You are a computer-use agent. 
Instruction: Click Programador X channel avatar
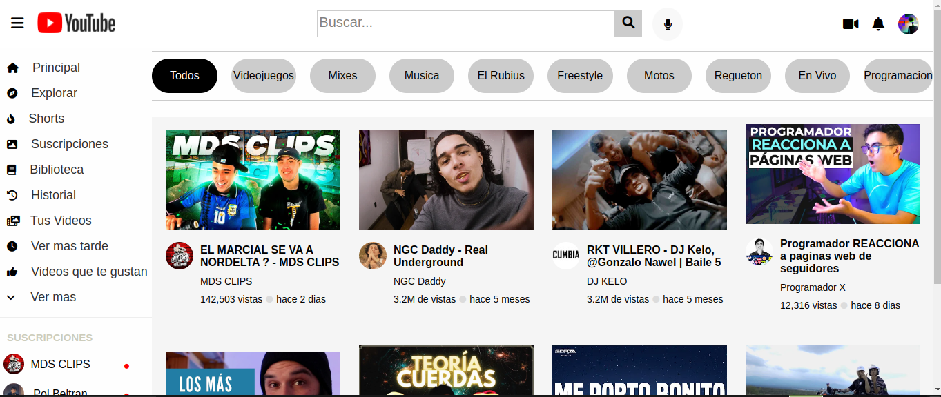pyautogui.click(x=759, y=252)
